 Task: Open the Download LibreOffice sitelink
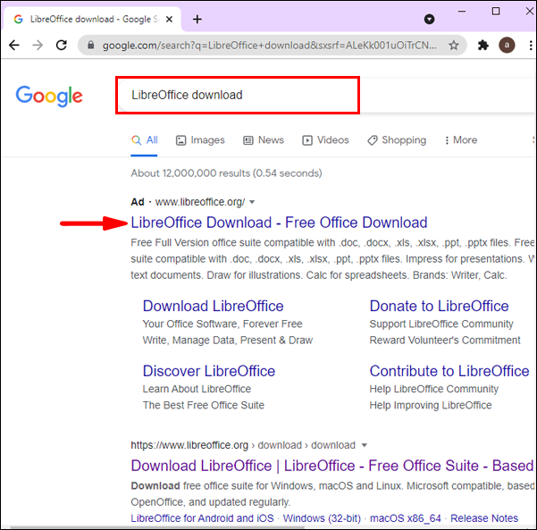(x=213, y=306)
